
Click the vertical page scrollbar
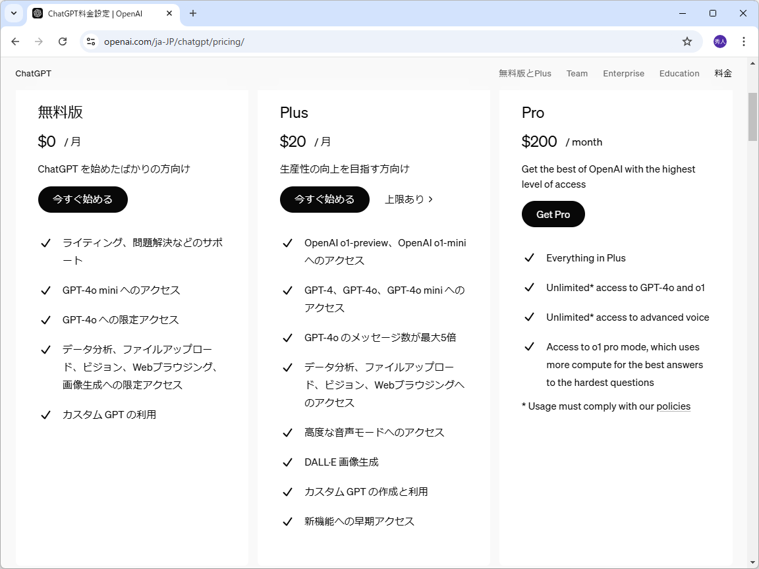click(x=752, y=117)
